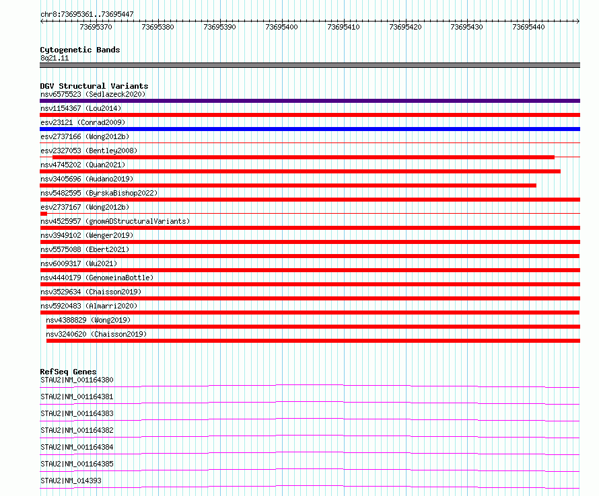Open transcript STAU2|NM_001164382
Viewport: 599px width, 496px height.
pyautogui.click(x=77, y=430)
